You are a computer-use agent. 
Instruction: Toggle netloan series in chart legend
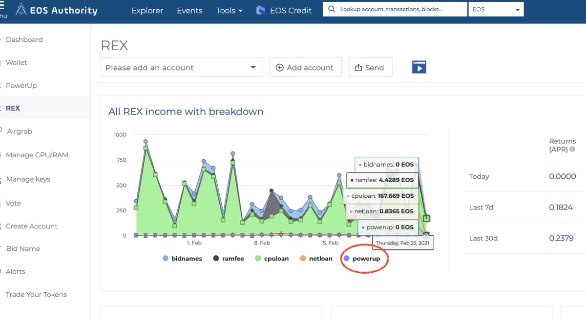(316, 259)
